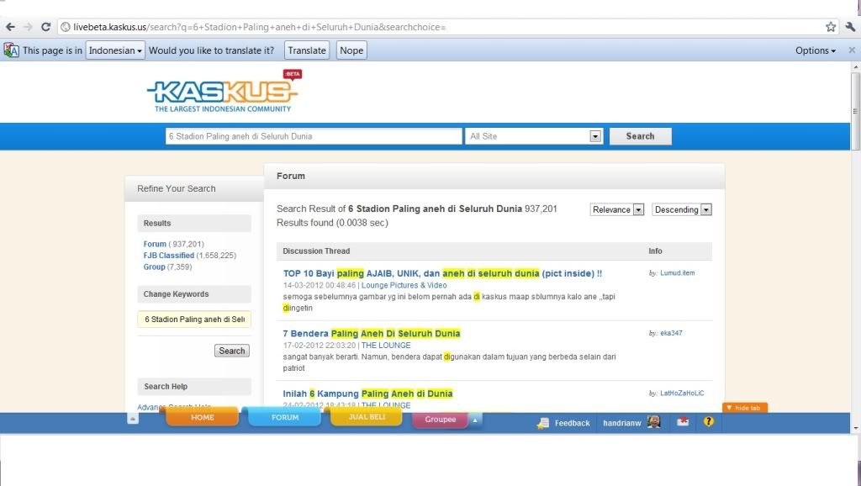Select the JUAL BELI tab
The width and height of the screenshot is (861, 486).
[367, 416]
